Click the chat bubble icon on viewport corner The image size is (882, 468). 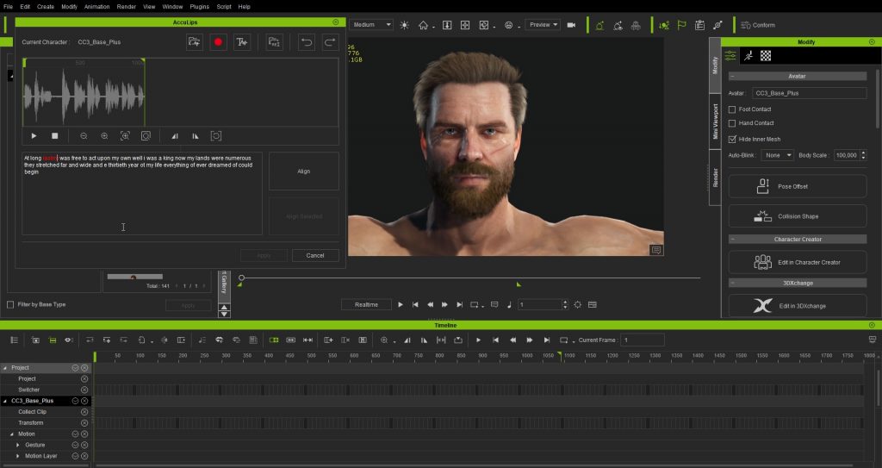coord(655,250)
